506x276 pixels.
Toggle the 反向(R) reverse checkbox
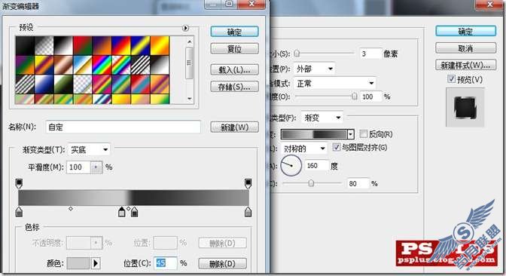tap(364, 133)
